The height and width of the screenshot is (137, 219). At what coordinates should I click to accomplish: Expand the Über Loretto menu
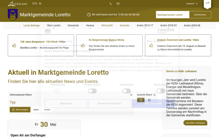54,26
